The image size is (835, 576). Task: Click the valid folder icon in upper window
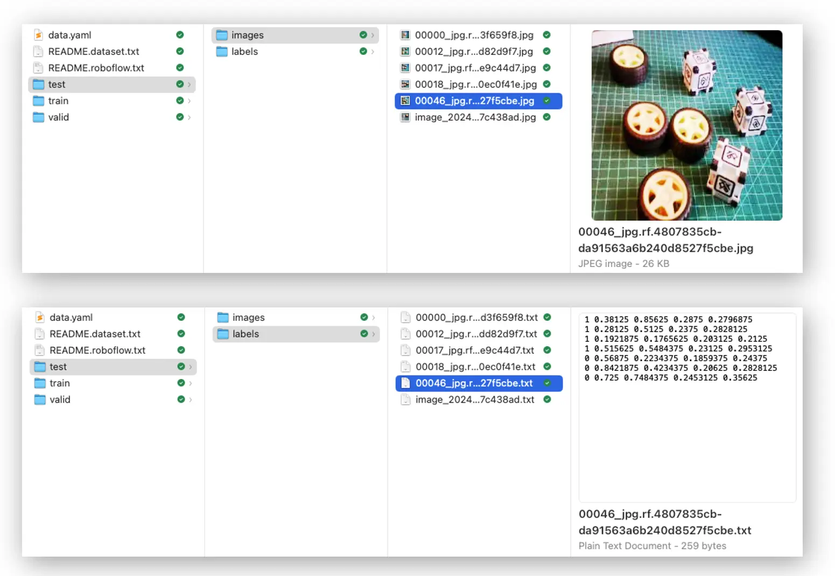(x=38, y=117)
